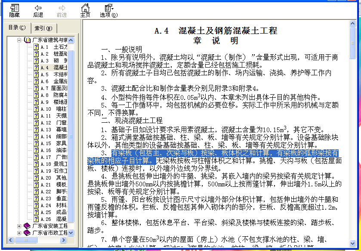Click the heading A.4 混凝土及钢筋混凝土工程
361x251 pixels.
click(x=216, y=31)
